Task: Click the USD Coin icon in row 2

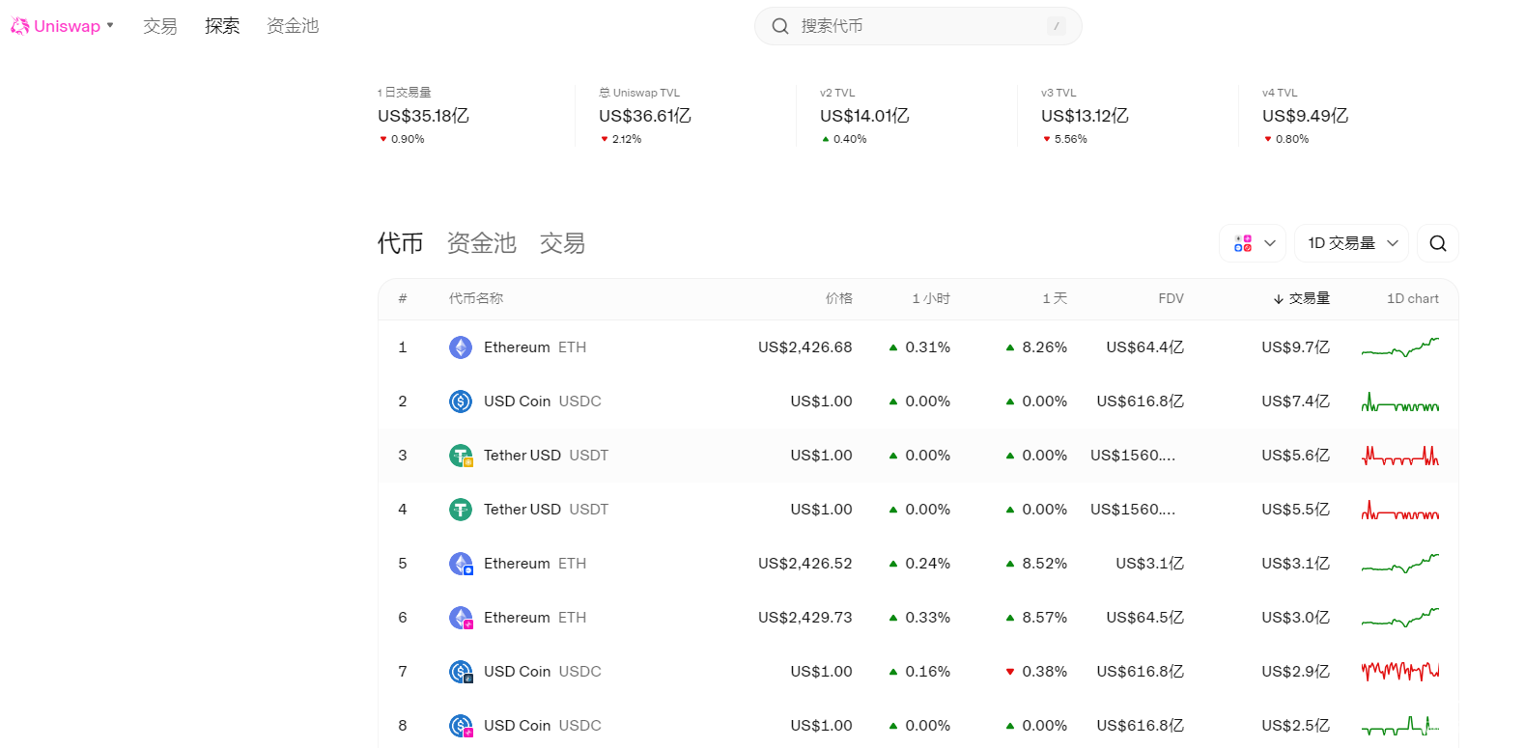Action: (461, 402)
